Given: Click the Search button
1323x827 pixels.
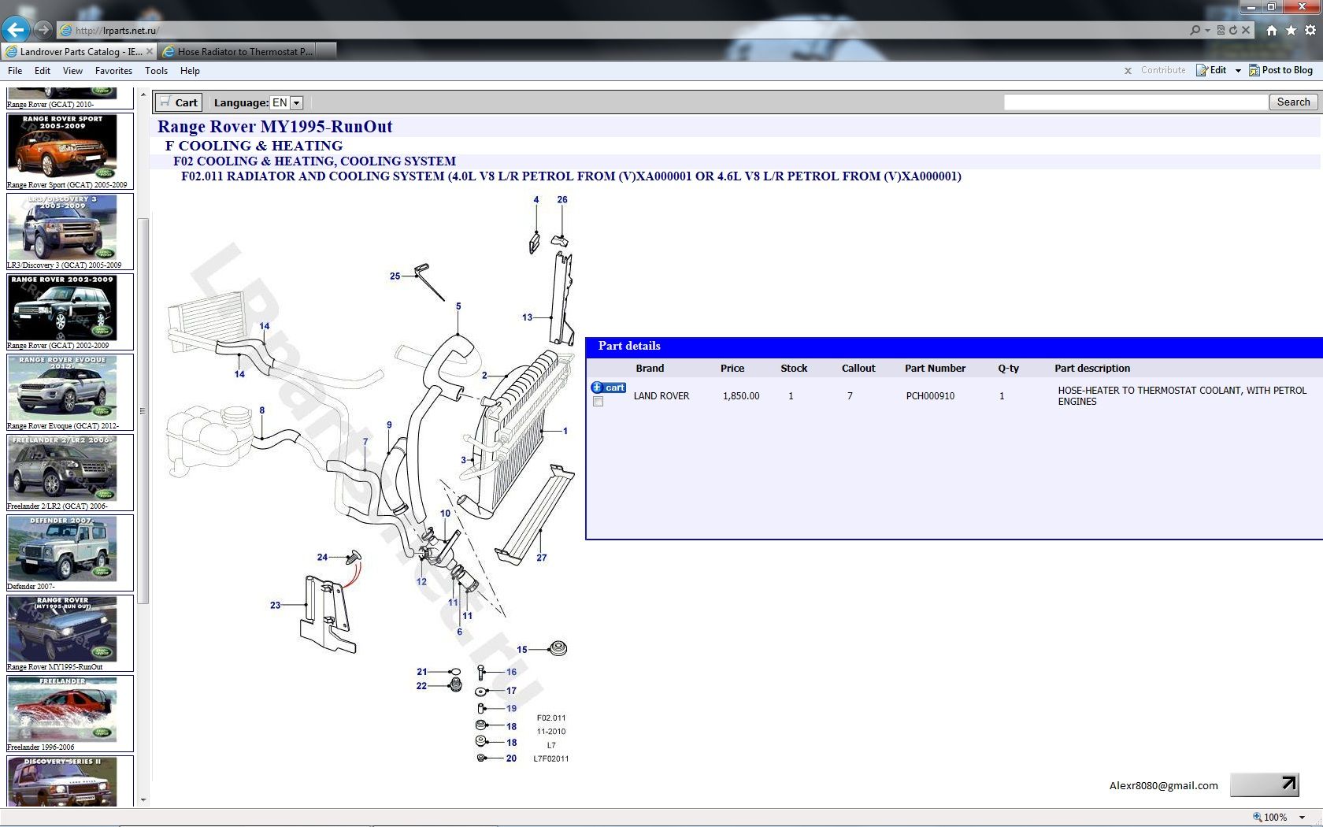Looking at the screenshot, I should pos(1293,102).
